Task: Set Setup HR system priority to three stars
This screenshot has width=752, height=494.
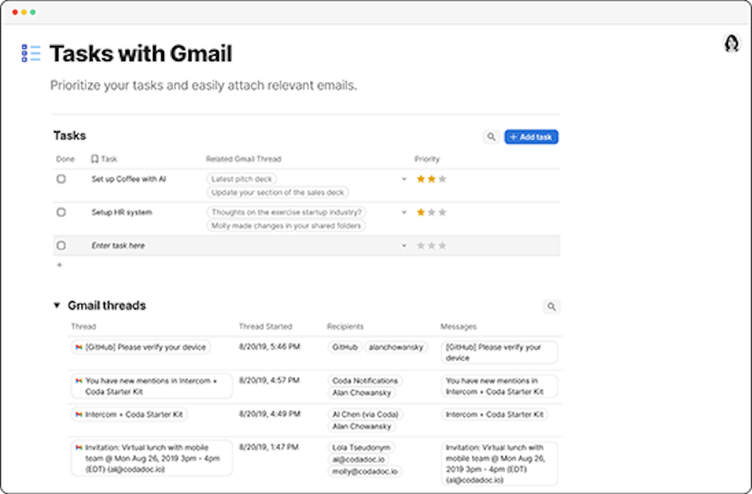Action: (x=443, y=213)
